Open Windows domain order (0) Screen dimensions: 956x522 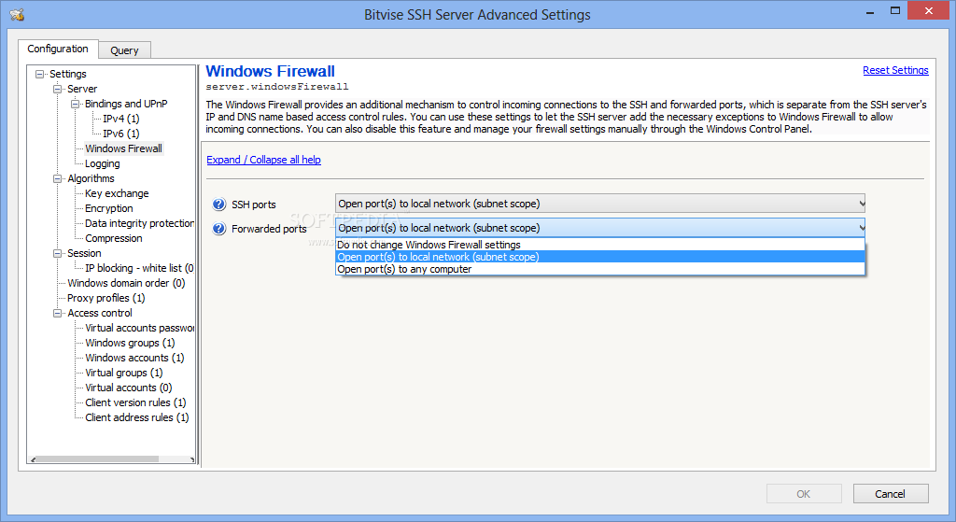pyautogui.click(x=126, y=283)
